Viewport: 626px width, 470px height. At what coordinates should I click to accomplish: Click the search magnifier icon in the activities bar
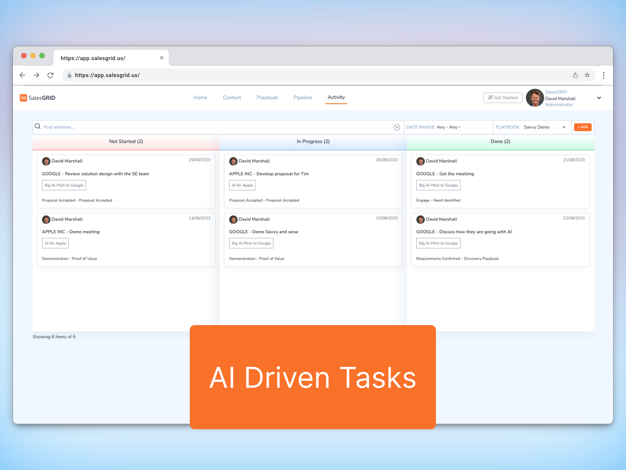[38, 126]
